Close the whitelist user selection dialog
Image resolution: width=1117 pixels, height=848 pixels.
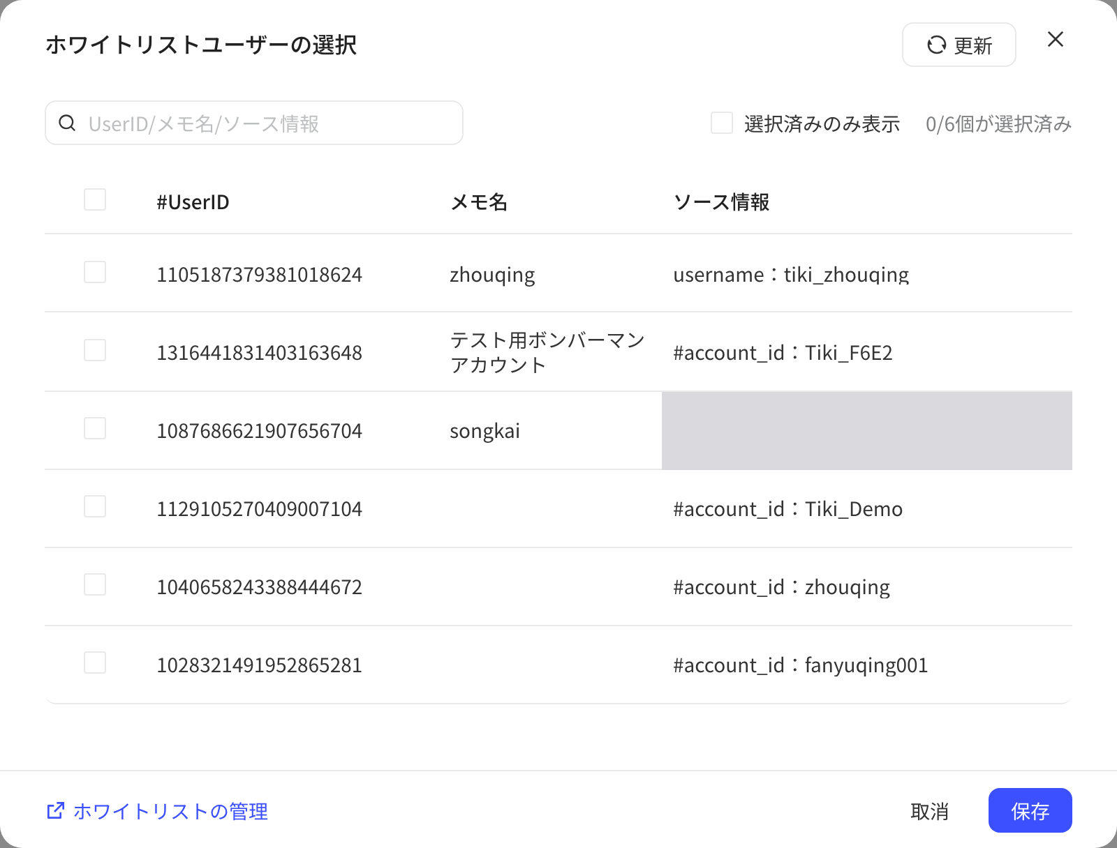(x=1056, y=40)
